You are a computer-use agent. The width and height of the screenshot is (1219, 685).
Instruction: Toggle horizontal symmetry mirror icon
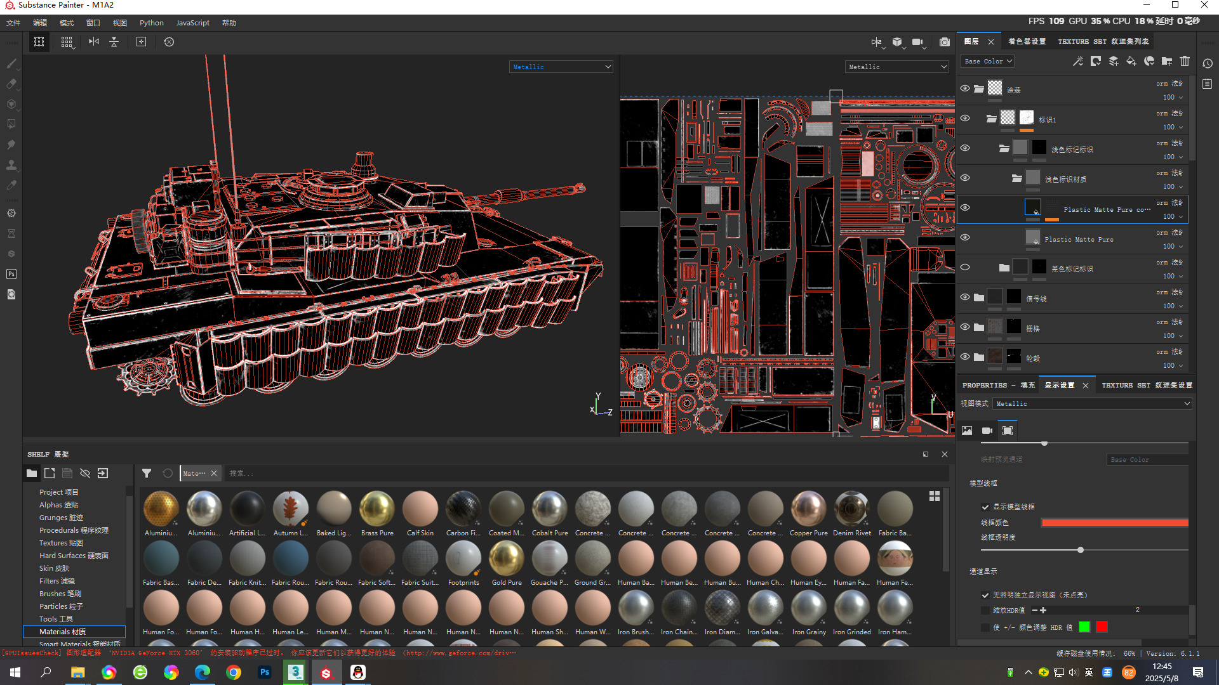(x=94, y=42)
